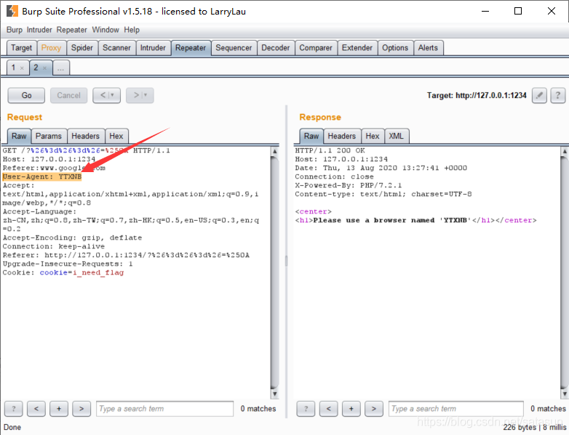Image resolution: width=569 pixels, height=435 pixels.
Task: Click the request pane vertical scrollbar
Action: tap(275, 272)
